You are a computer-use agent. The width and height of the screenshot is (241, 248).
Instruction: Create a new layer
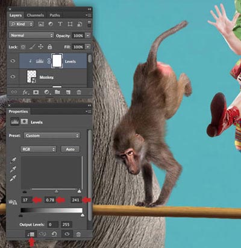pos(68,92)
